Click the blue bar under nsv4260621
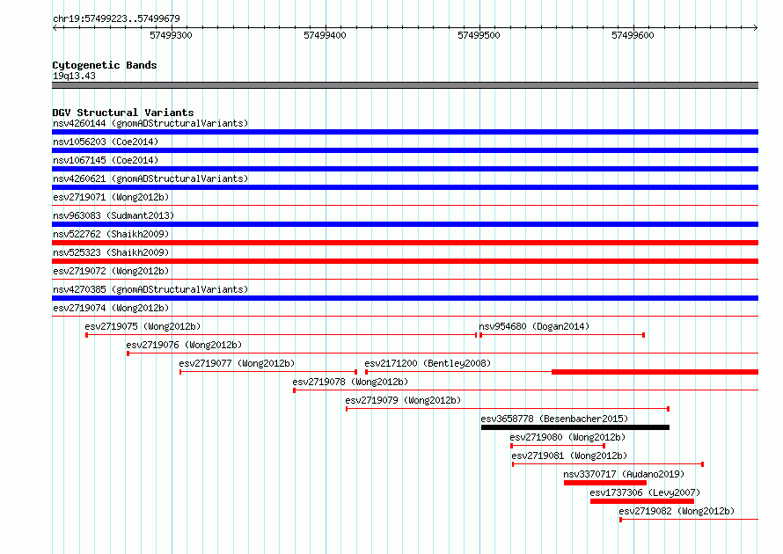The width and height of the screenshot is (783, 554). pos(405,187)
